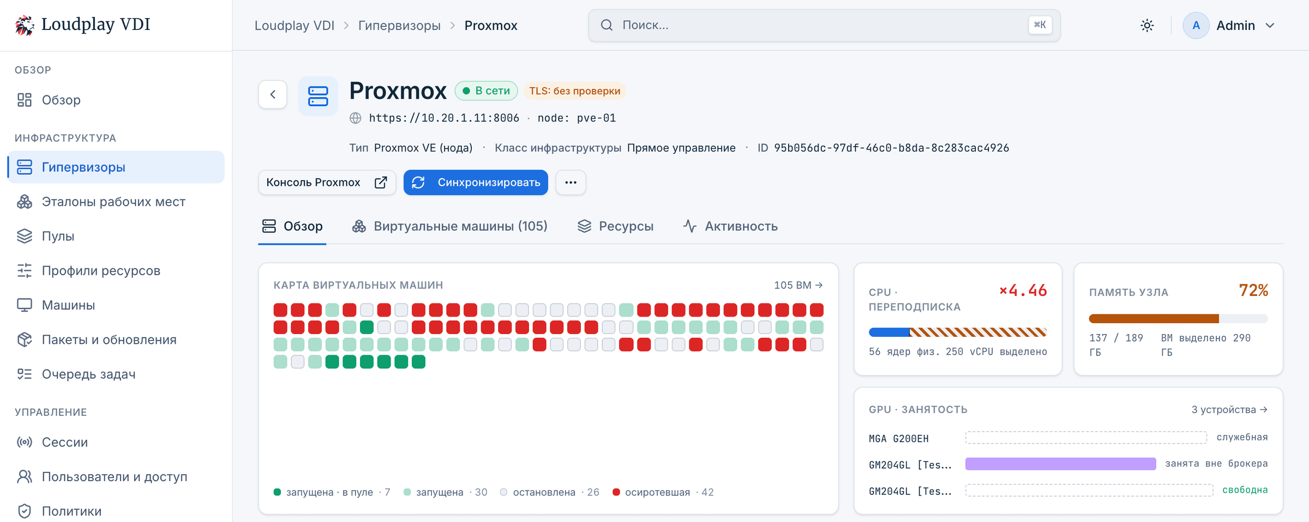Switch to Виртуальные машины (105) tab
Screen dimensions: 1309x522
coord(449,226)
